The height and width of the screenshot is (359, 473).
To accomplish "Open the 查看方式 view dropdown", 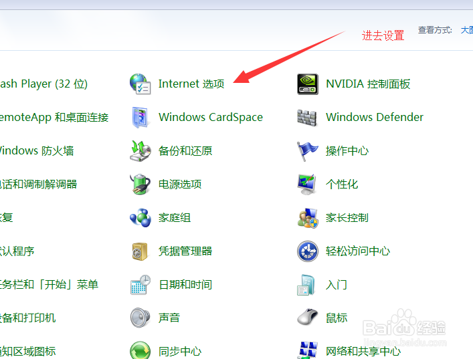I will point(467,30).
